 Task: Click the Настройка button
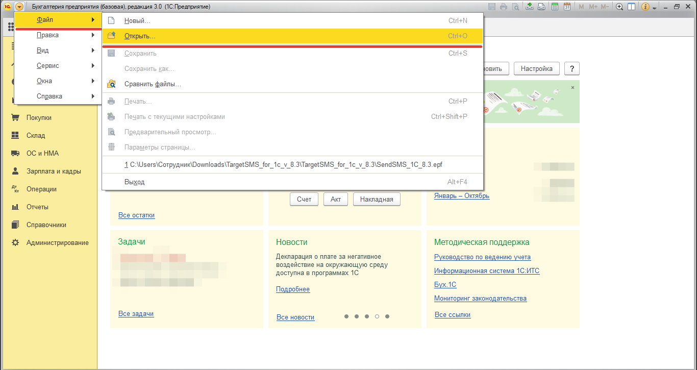coord(537,69)
